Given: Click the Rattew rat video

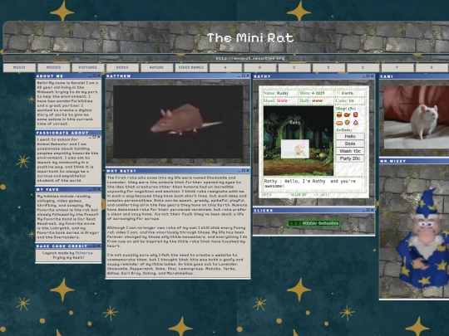Looking at the screenshot, I should pos(178,122).
